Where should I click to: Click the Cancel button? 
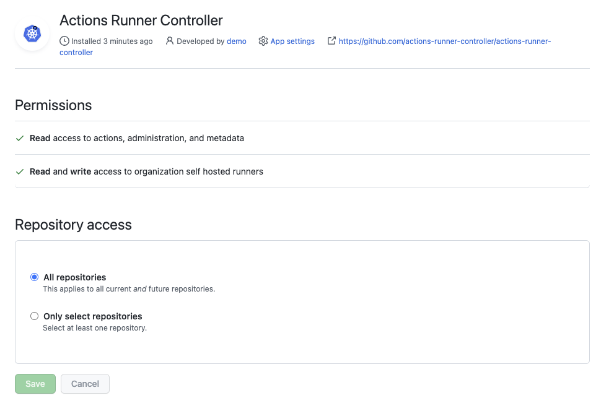(85, 384)
